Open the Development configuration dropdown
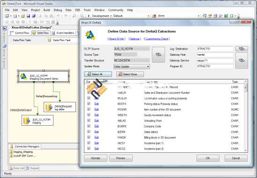Viewport: 257px width, 178px height. [111, 16]
